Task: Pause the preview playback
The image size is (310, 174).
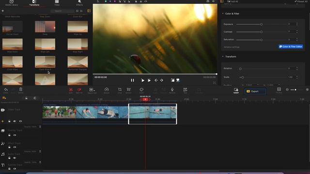Action: [132, 80]
